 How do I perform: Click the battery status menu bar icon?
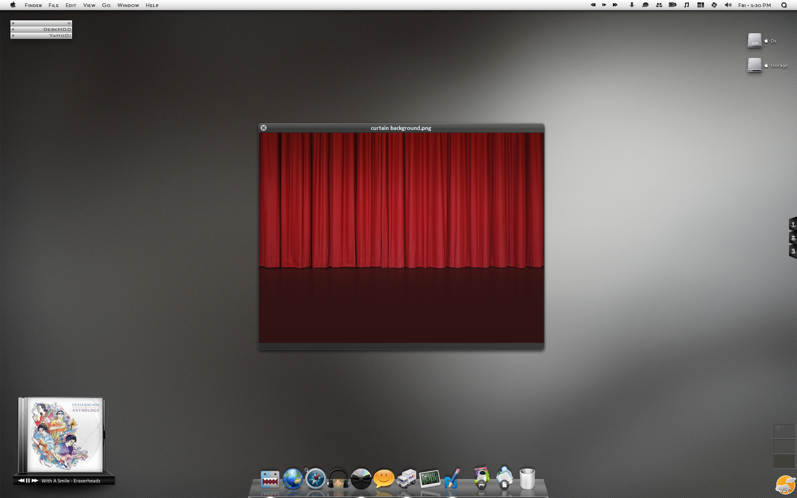[673, 5]
